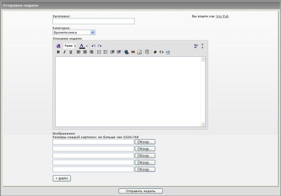The height and width of the screenshot is (196, 281).
Task: Insert a hyperlink with globe icon
Action: click(x=126, y=52)
